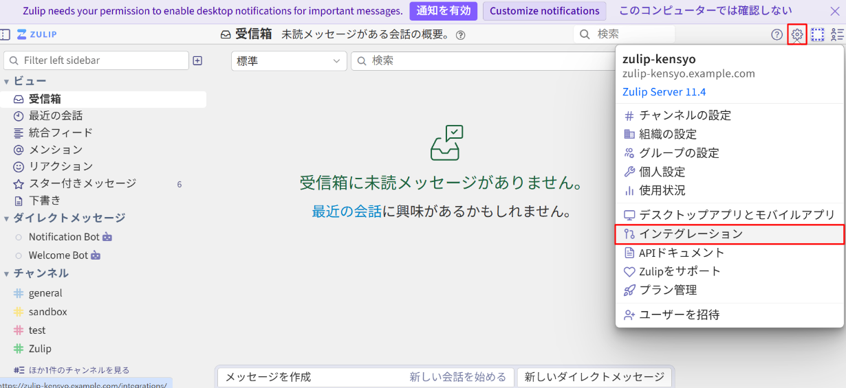The image size is (846, 388).
Task: Select 使用状況 menu item
Action: coord(730,190)
